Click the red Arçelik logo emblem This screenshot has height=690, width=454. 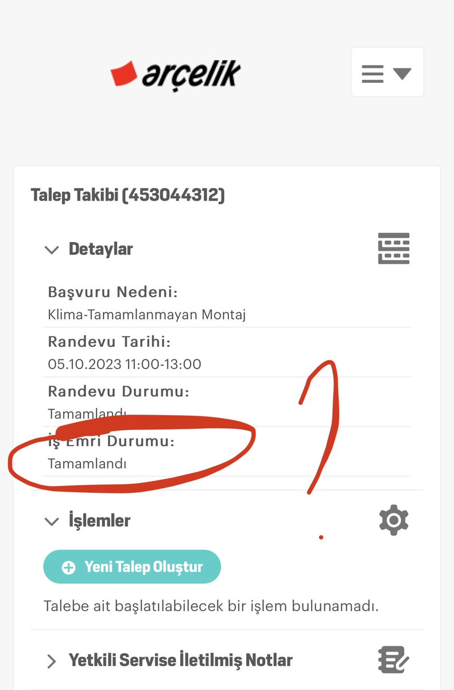pos(124,74)
